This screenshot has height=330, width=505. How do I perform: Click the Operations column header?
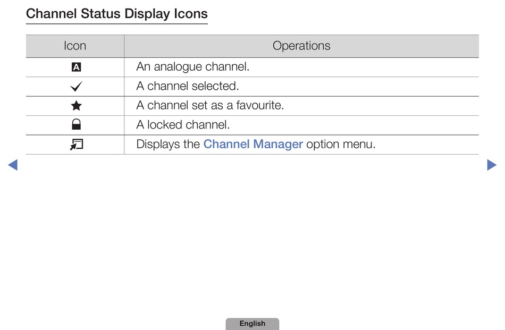click(x=301, y=46)
